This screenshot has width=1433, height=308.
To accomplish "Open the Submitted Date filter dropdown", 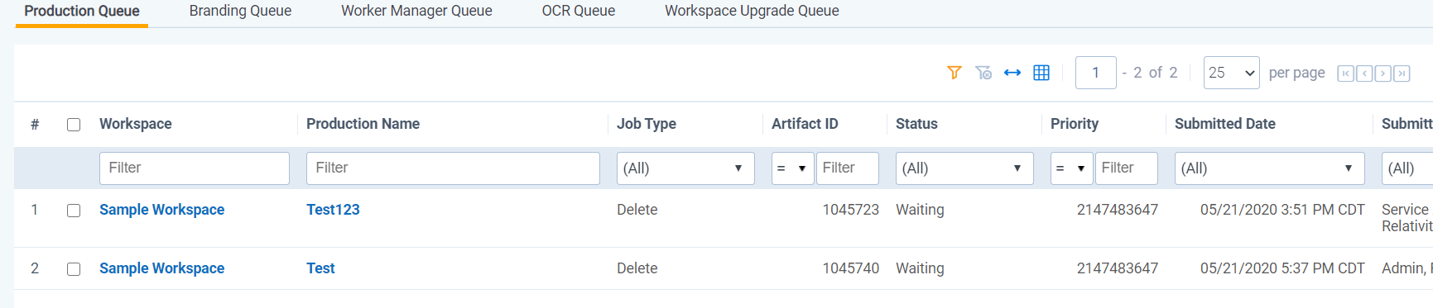I will (x=1269, y=168).
